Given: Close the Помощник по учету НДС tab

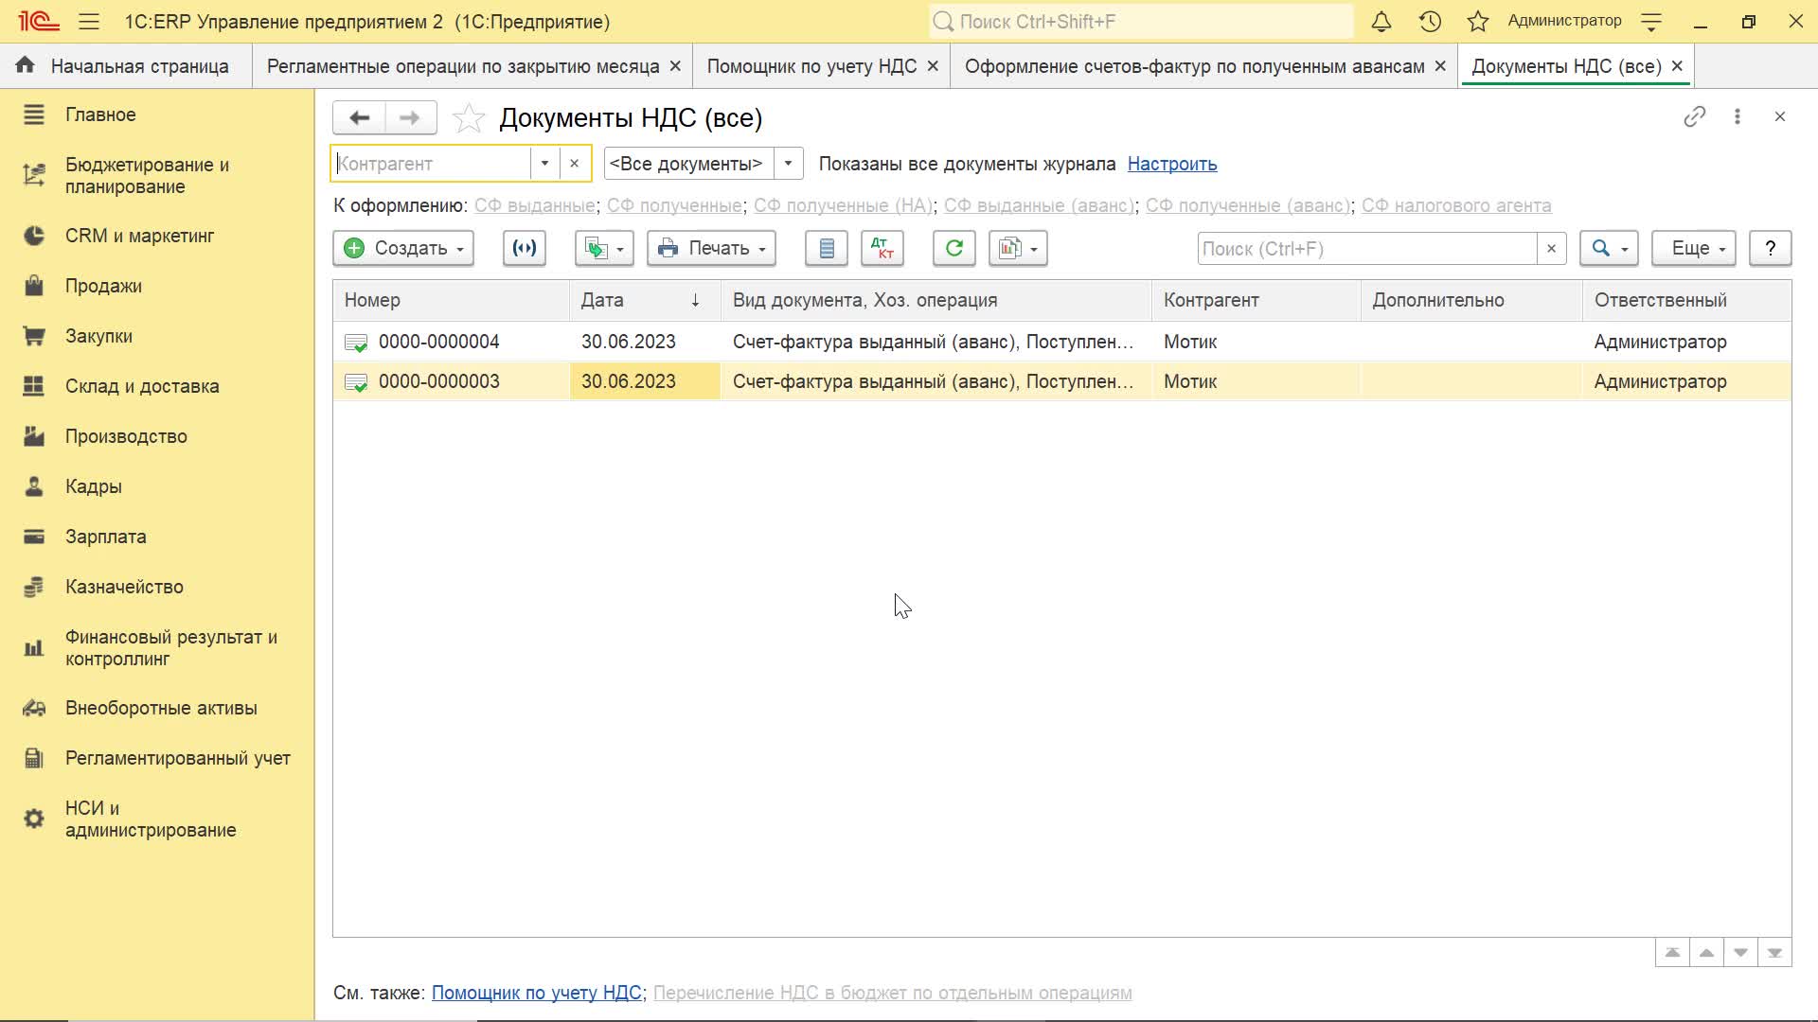Looking at the screenshot, I should [x=933, y=66].
